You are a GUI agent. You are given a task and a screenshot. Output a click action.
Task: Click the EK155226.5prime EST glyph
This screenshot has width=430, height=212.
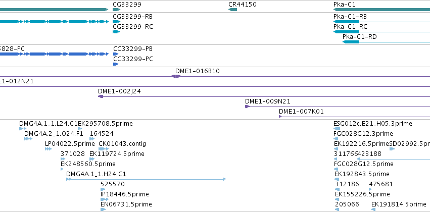(x=338, y=200)
